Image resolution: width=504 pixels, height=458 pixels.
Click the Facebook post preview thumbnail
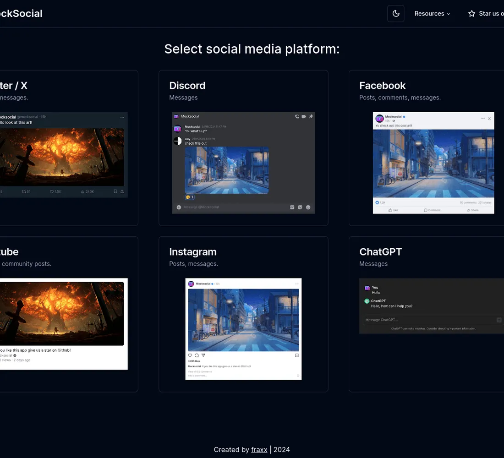coord(433,163)
